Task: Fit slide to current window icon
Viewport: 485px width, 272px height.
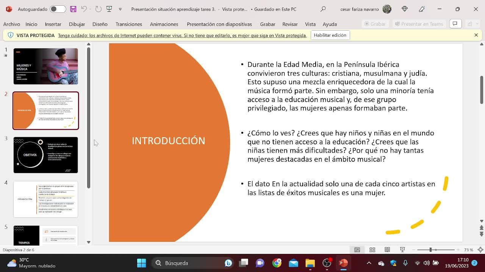Action: tap(480, 250)
